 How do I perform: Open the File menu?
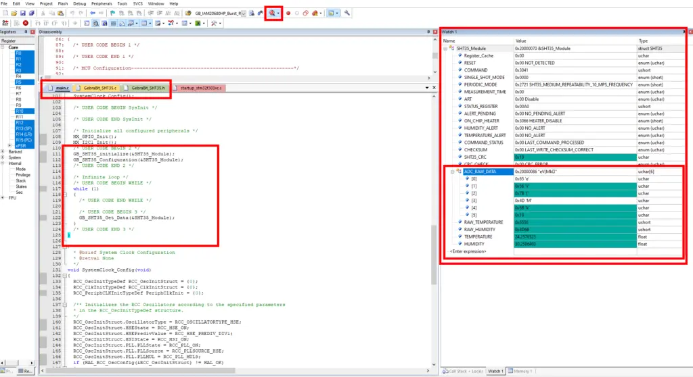(x=4, y=3)
